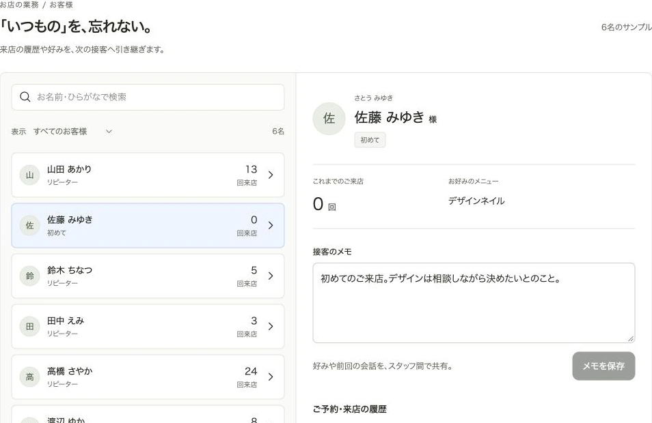This screenshot has width=652, height=423.
Task: Click into the 接客のメモ text area
Action: coord(474,303)
